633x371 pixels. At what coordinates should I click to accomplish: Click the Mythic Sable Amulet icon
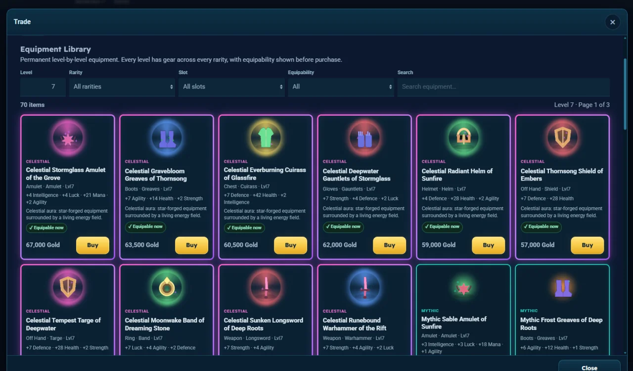463,287
